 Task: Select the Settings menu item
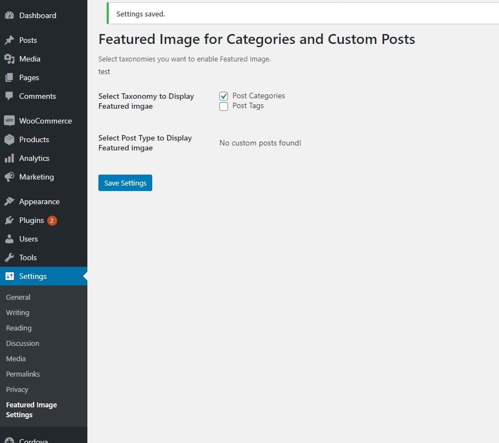pyautogui.click(x=43, y=276)
